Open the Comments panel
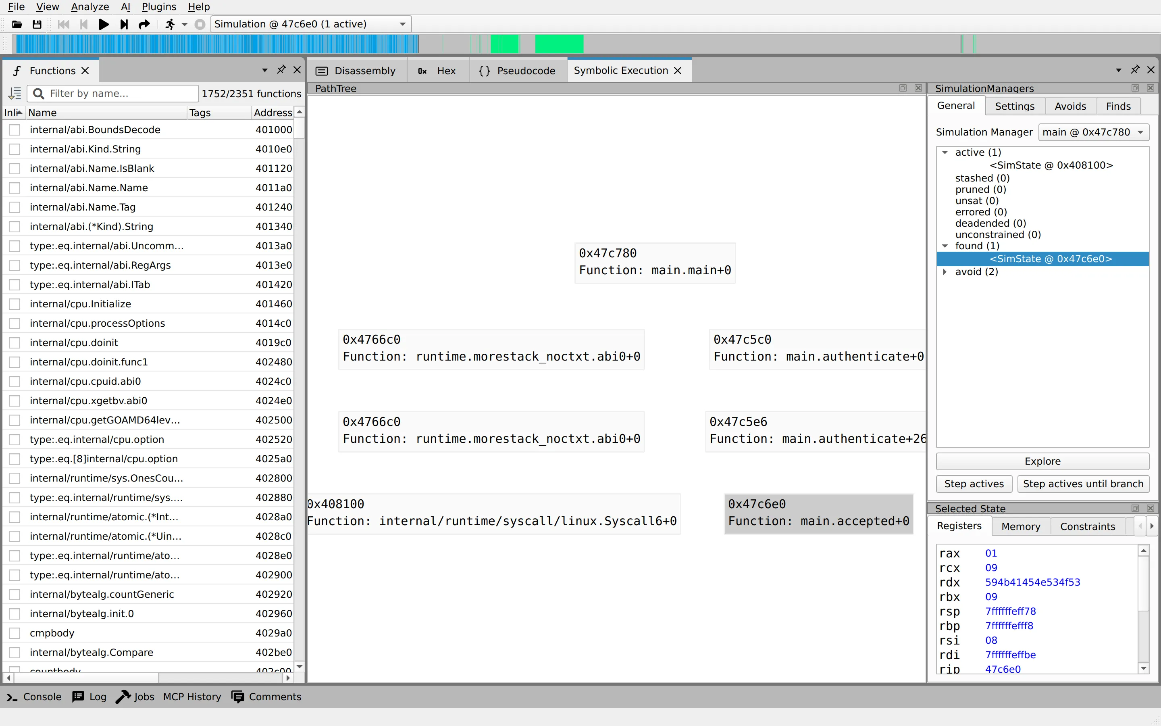 pyautogui.click(x=266, y=697)
